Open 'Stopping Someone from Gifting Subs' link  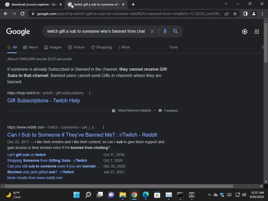coord(47,161)
